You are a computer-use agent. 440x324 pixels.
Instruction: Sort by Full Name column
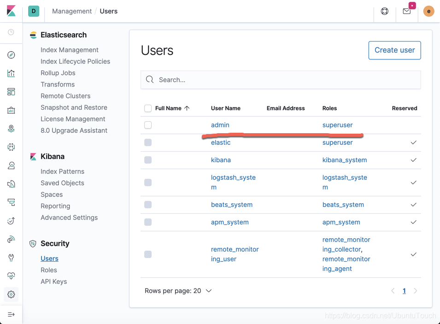[x=172, y=108]
